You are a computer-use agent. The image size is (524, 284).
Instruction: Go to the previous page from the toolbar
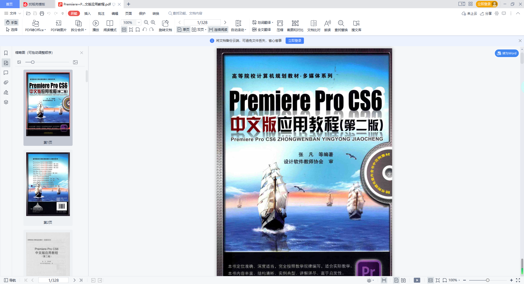click(x=180, y=22)
